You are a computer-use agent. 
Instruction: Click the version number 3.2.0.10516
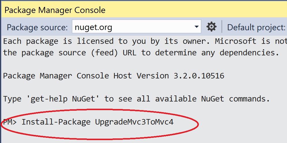199,76
